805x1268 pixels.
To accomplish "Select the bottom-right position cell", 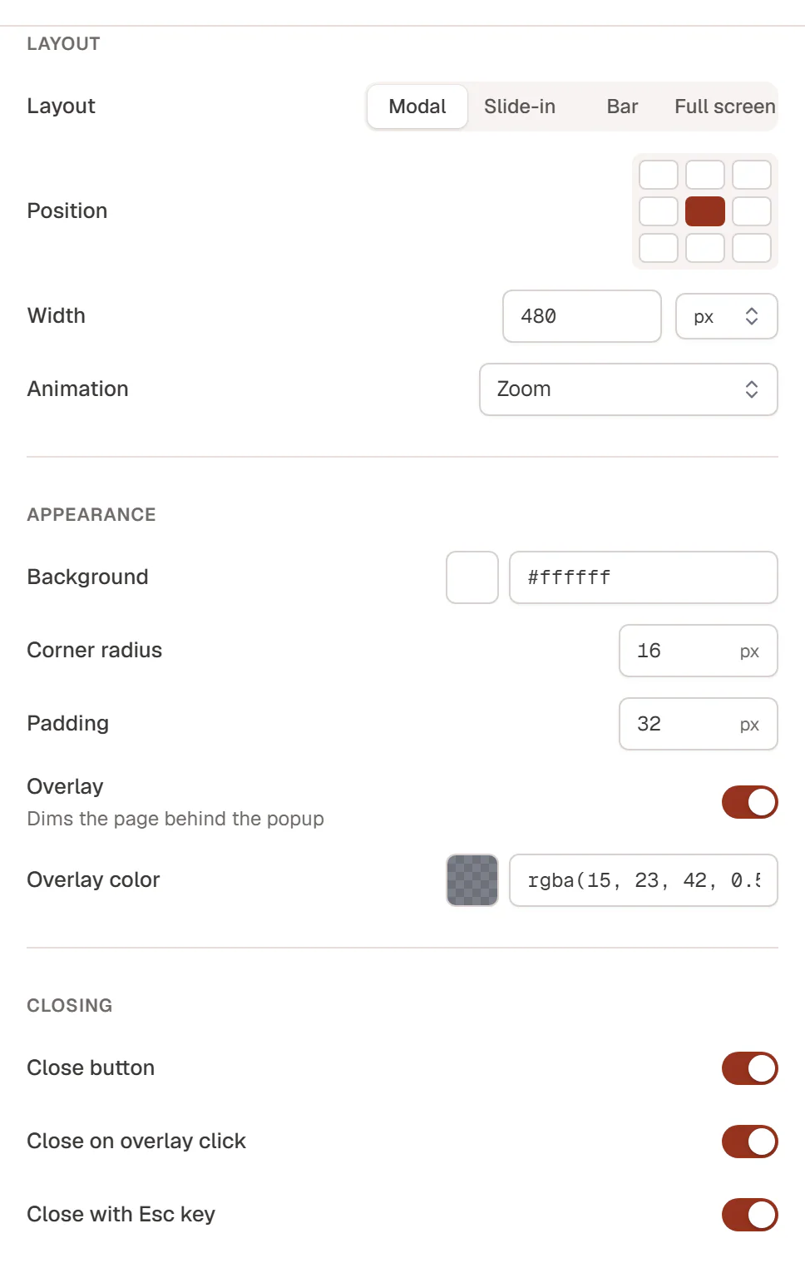I will 752,248.
